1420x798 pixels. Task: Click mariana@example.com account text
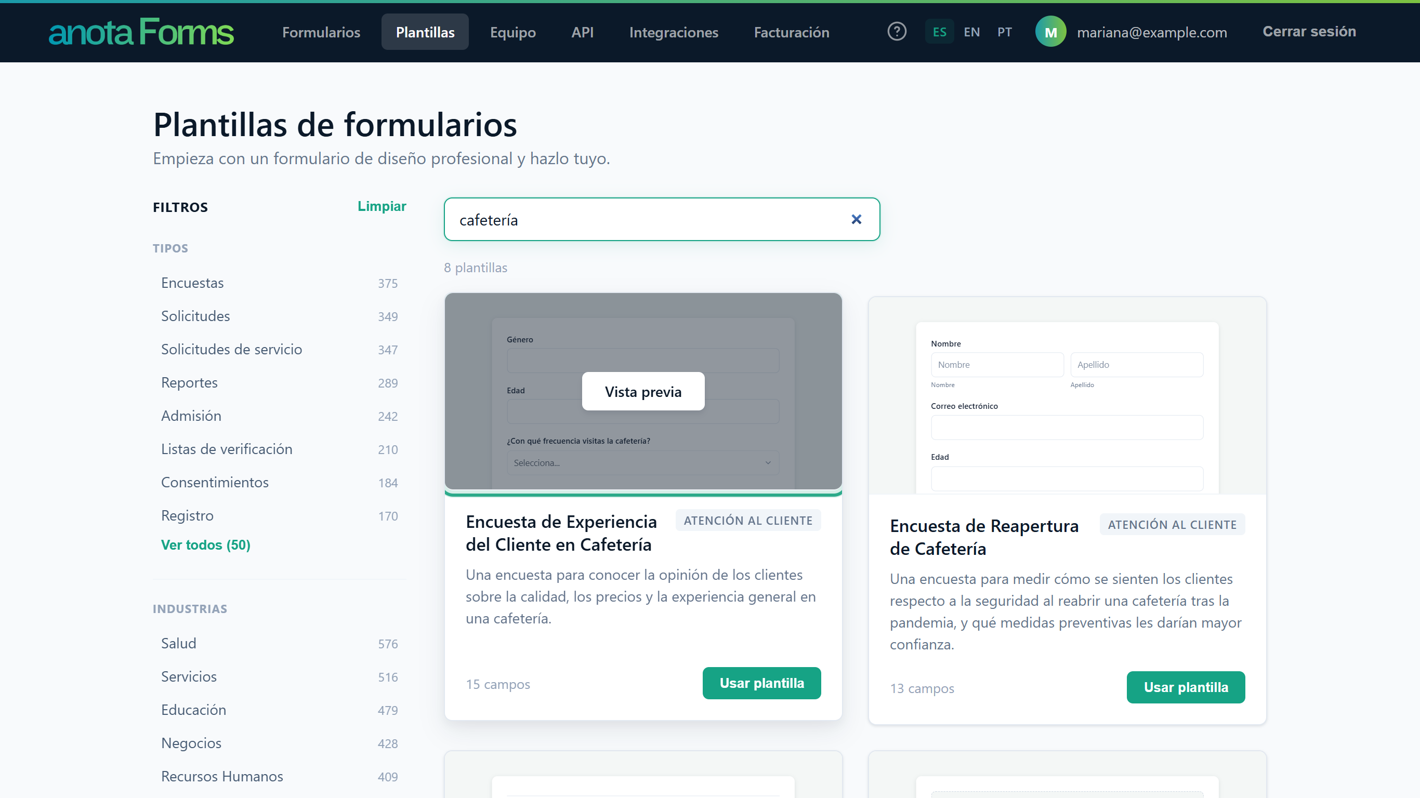coord(1152,33)
